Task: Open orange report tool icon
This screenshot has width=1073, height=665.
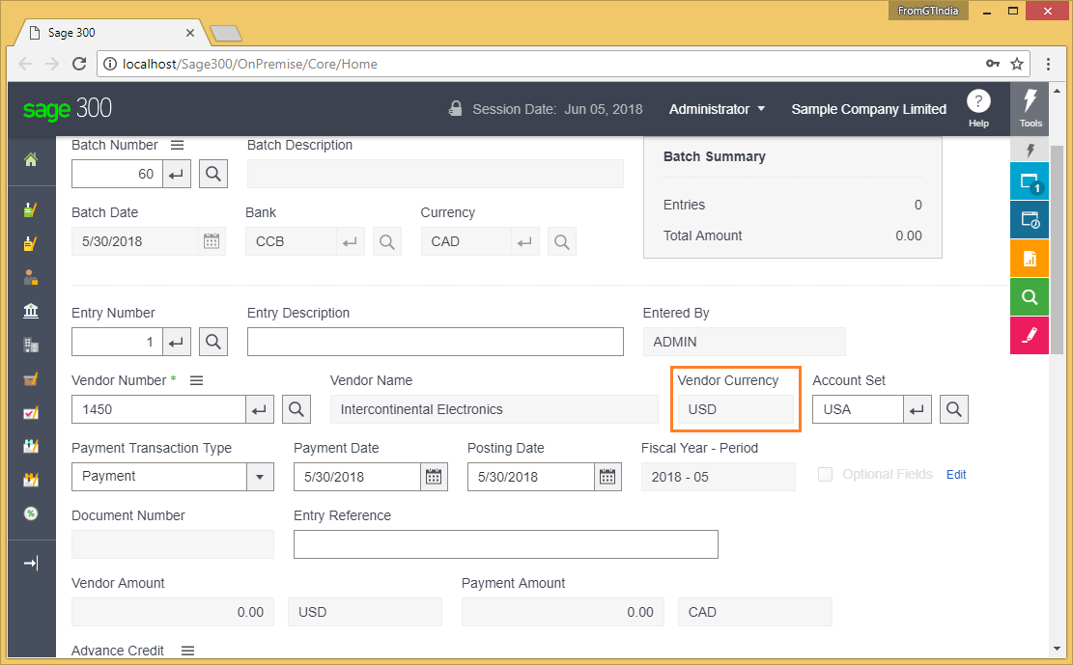Action: point(1030,259)
